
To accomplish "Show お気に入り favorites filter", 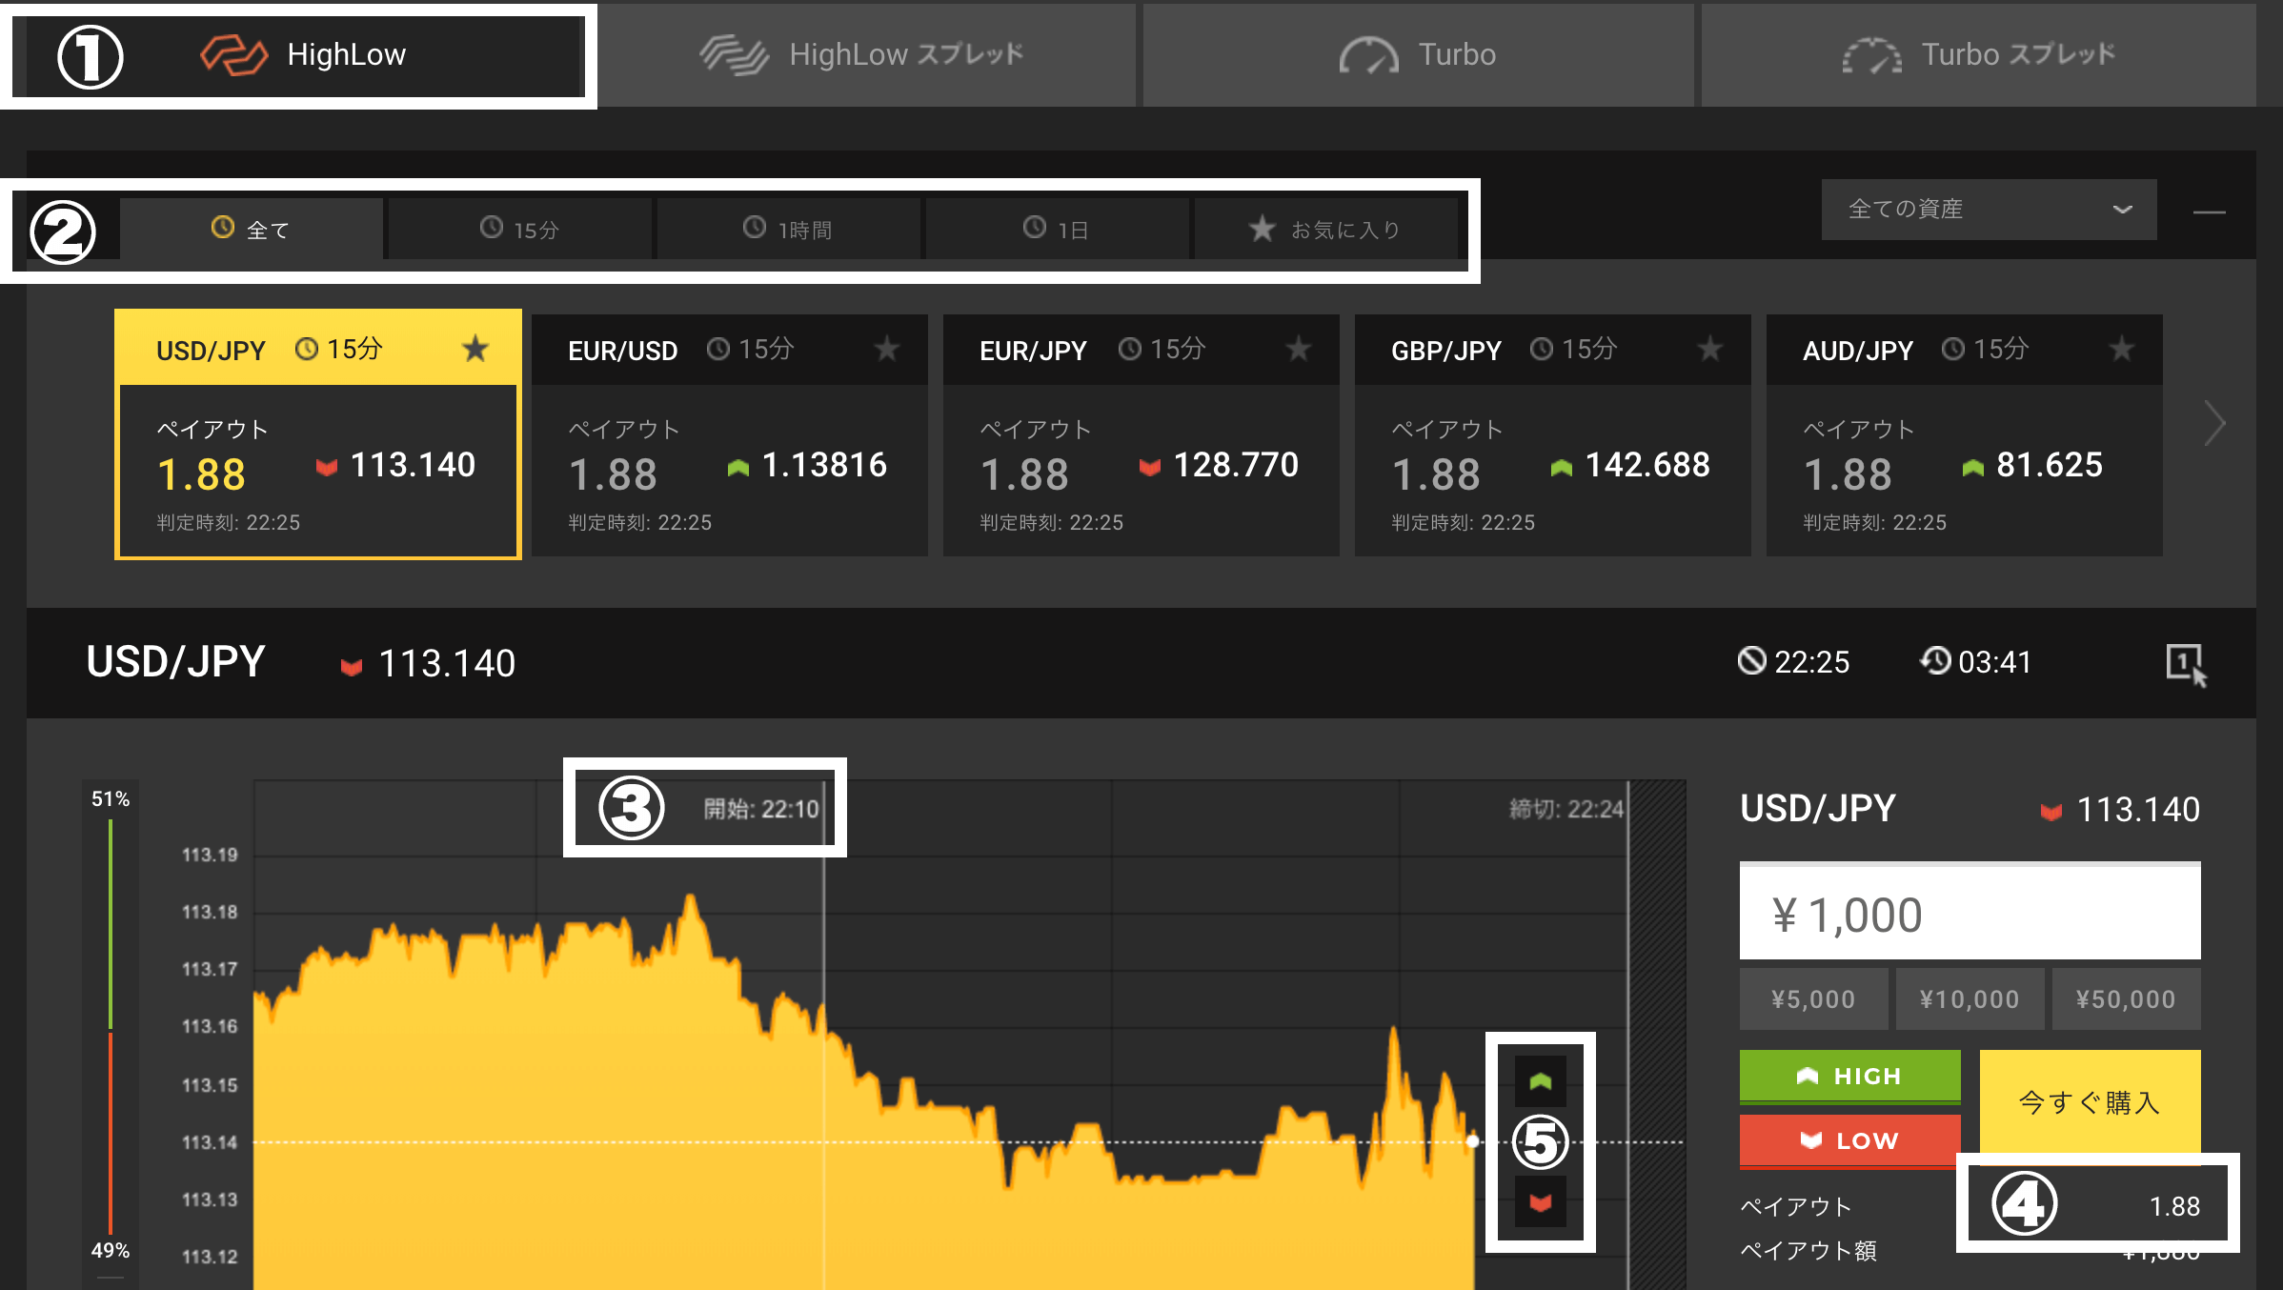I will [1325, 230].
